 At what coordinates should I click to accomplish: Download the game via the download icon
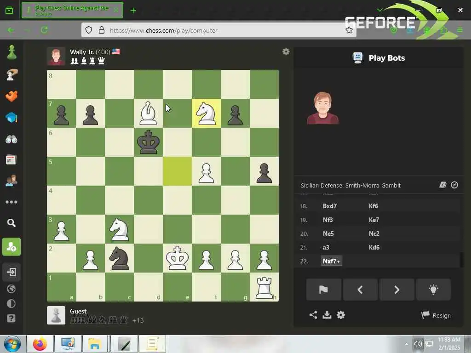click(327, 315)
